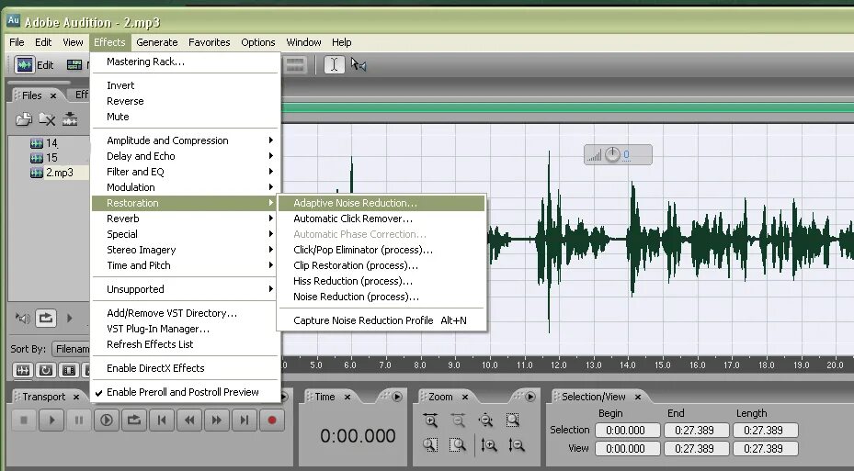Screen dimensions: 854x471
Task: Start recording with the red Record button
Action: tap(272, 420)
